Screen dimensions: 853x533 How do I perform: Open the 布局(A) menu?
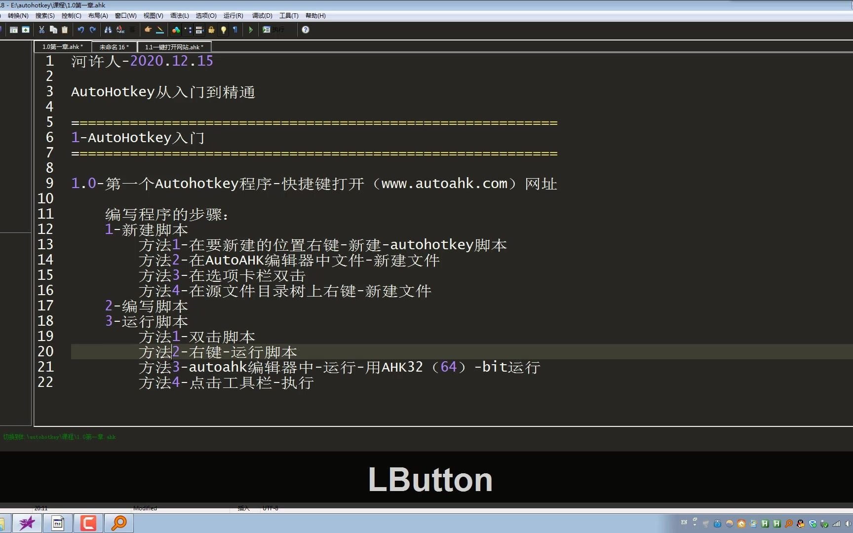coord(98,16)
